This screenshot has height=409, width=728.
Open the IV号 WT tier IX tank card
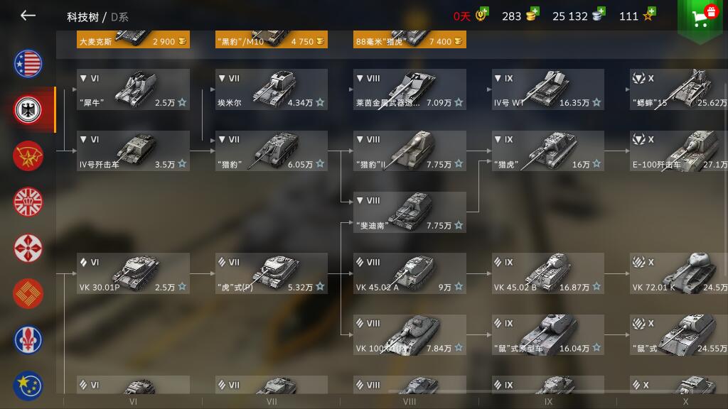548,89
